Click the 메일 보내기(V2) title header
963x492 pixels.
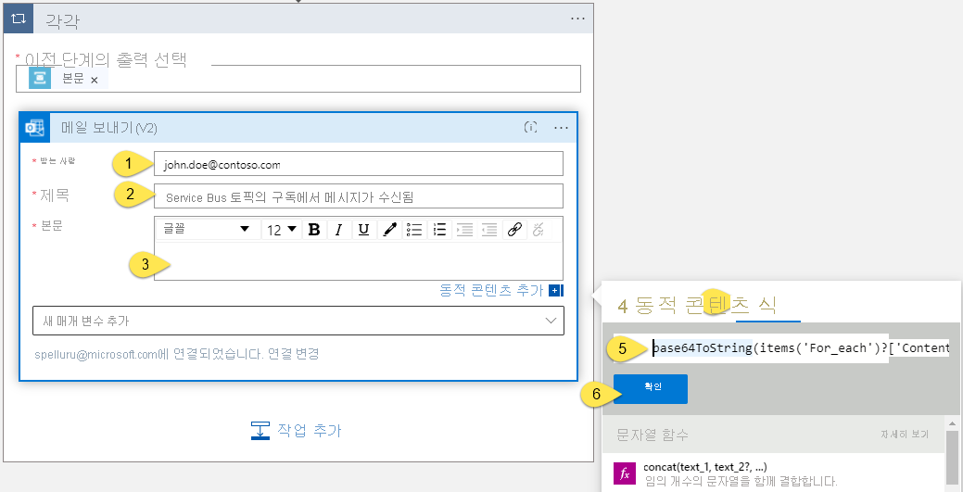tap(109, 129)
